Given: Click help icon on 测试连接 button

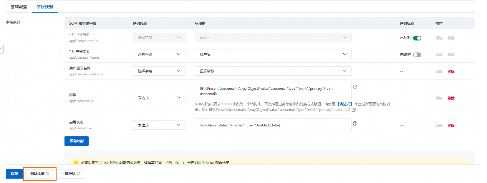Looking at the screenshot, I should coord(47,174).
